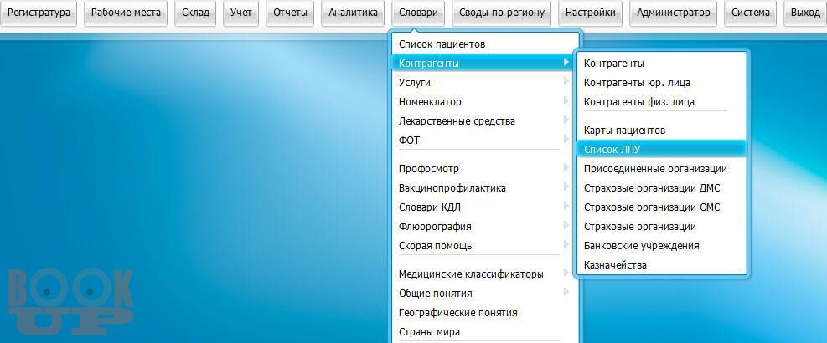Select the highlighted Контрагенты submenu parent
This screenshot has width=827, height=343.
484,64
